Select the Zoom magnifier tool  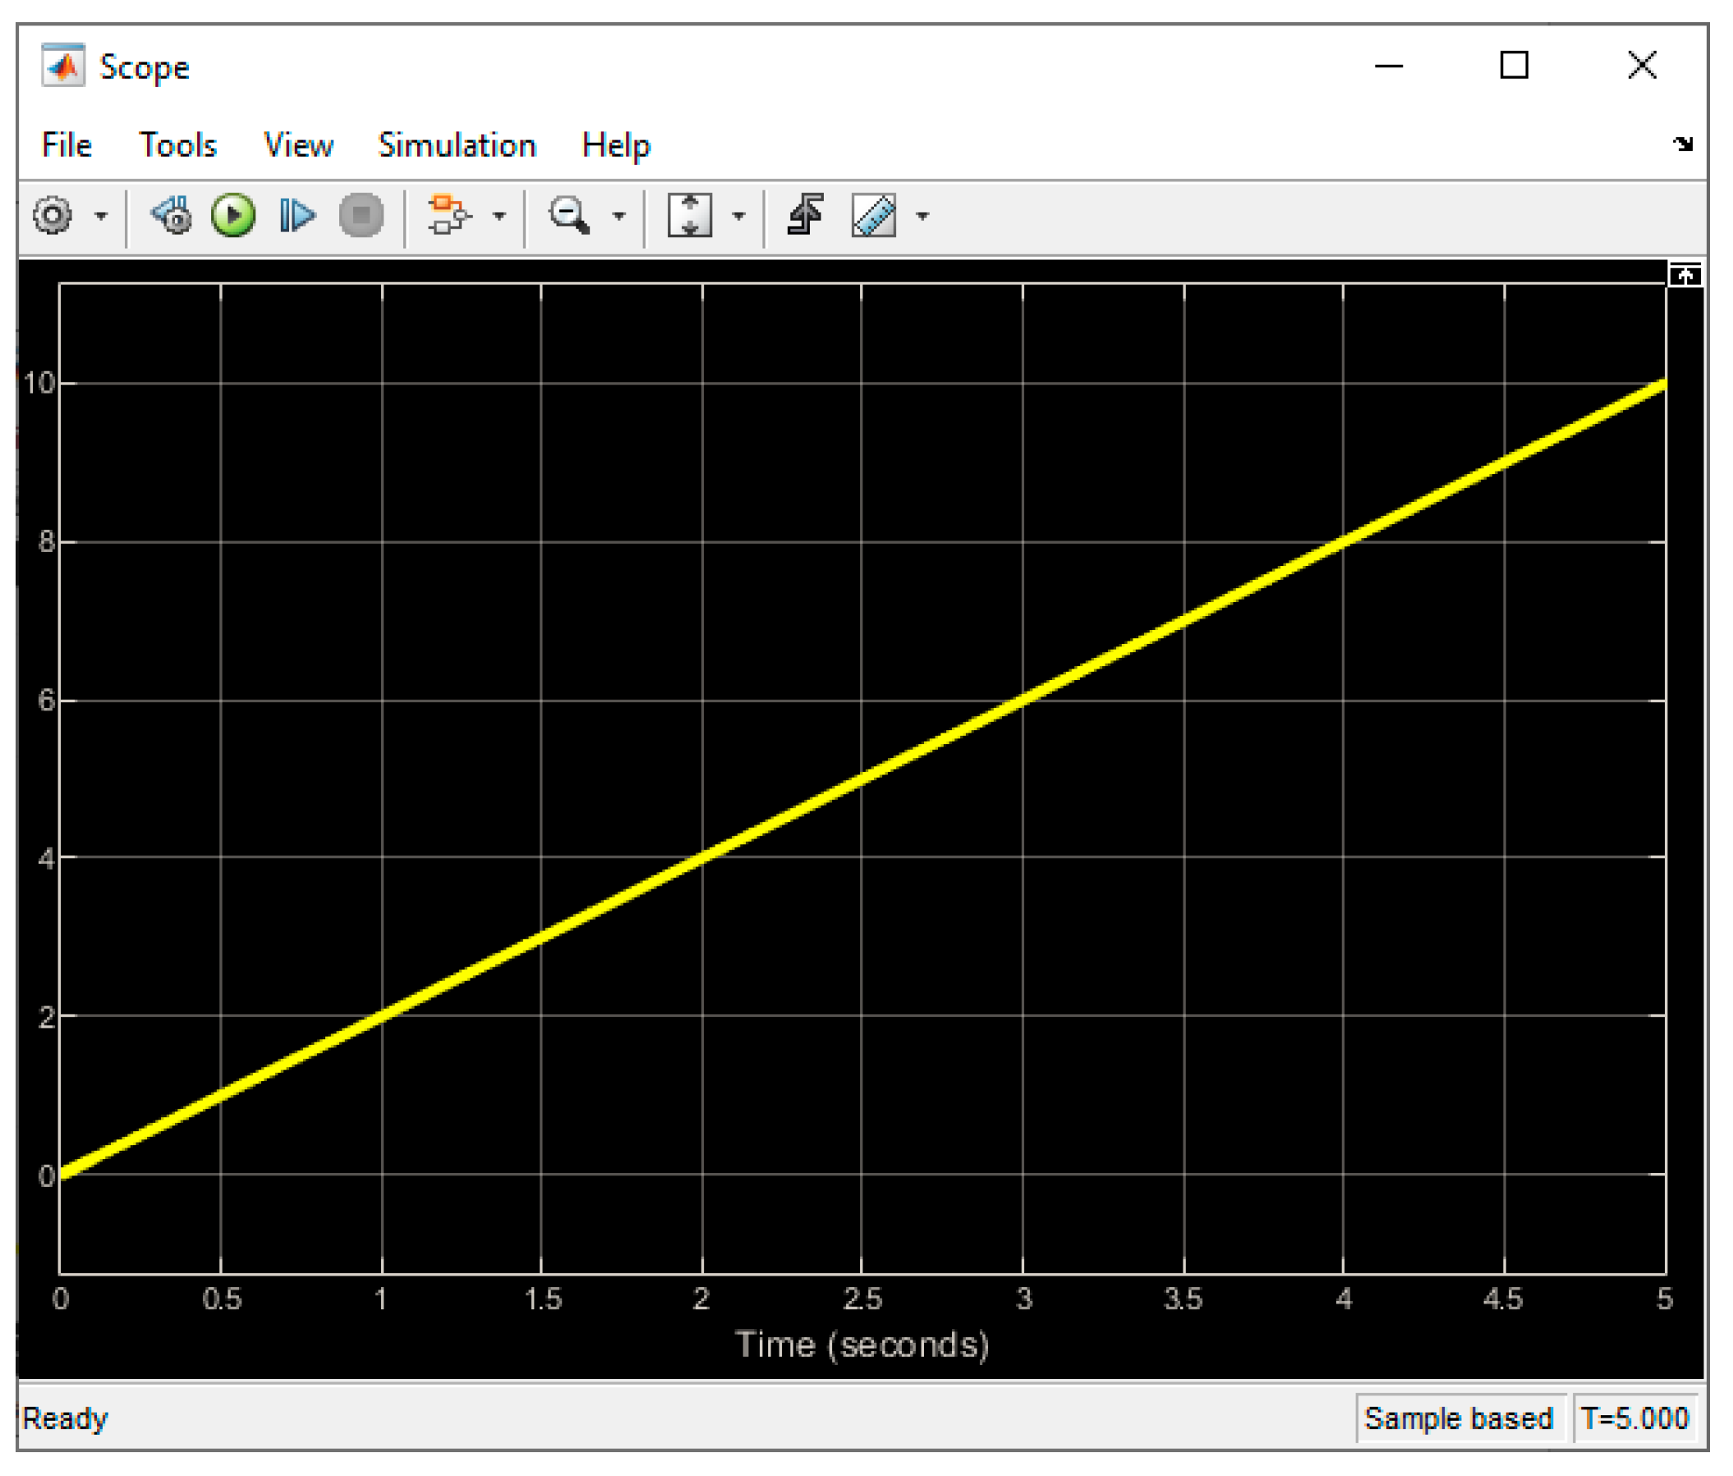point(568,216)
